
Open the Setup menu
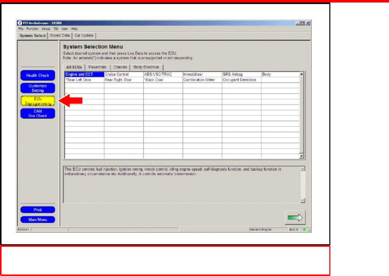[46, 29]
